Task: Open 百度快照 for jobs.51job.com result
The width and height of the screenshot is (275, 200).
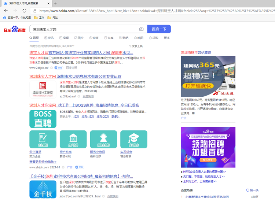Action: tap(113, 196)
